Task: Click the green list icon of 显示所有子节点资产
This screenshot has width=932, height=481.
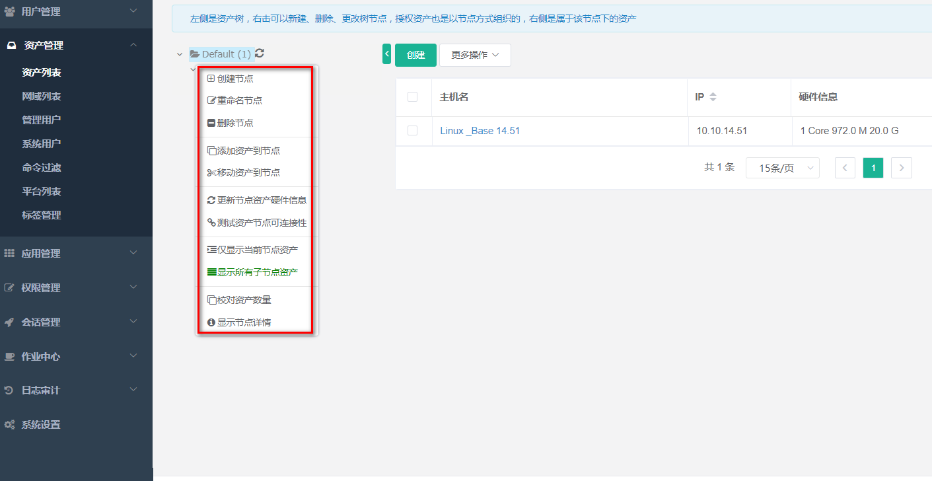Action: (x=211, y=272)
